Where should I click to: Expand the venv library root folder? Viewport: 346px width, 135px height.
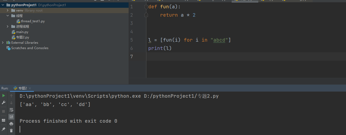click(x=8, y=10)
